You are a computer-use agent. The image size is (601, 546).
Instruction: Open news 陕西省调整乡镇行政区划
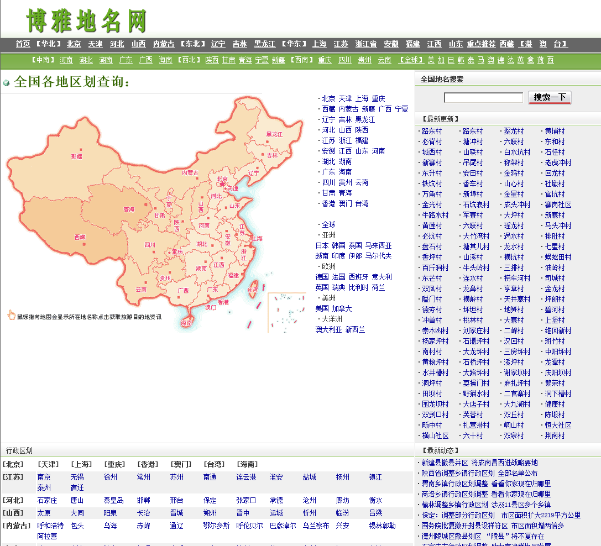pyautogui.click(x=479, y=473)
